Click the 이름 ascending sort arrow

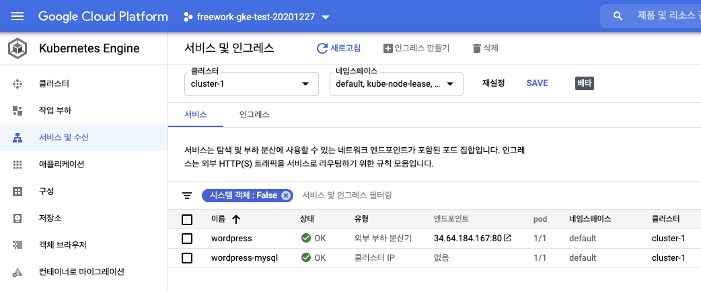[x=236, y=219]
